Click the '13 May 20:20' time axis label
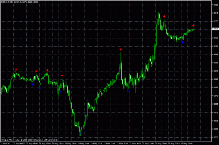Viewport: 219px width, 145px height. (174, 144)
